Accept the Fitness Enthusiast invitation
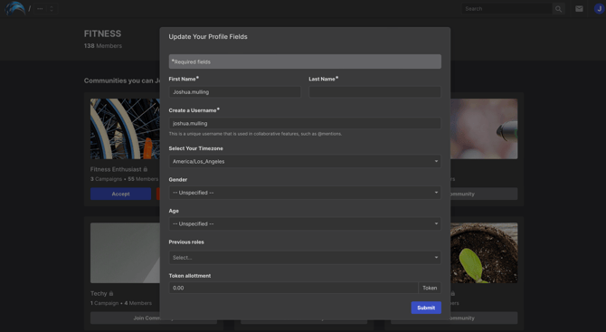Image resolution: width=606 pixels, height=332 pixels. click(x=120, y=194)
